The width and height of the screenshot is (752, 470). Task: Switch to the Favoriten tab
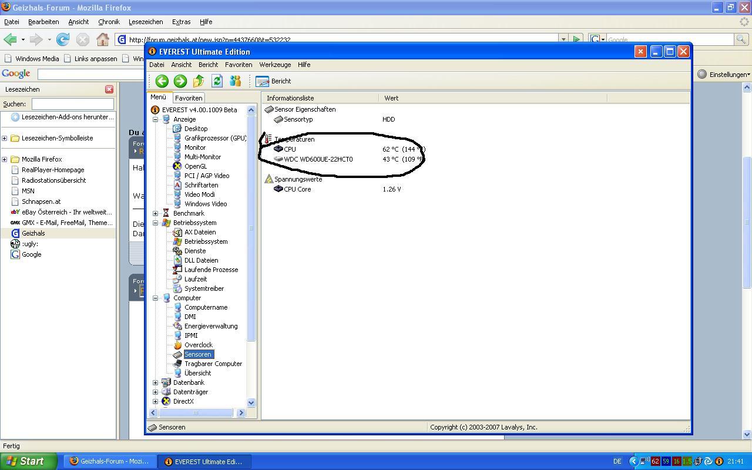coord(189,98)
